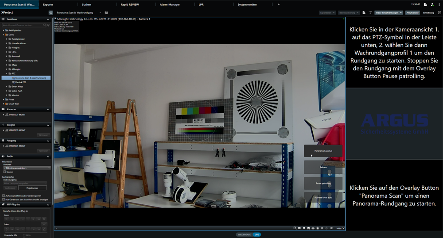
Task: Open the Video-Einschränkungen dropdown
Action: pos(388,13)
